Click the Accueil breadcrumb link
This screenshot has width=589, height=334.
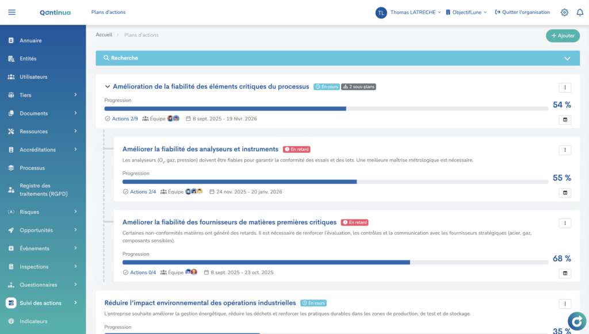(104, 35)
